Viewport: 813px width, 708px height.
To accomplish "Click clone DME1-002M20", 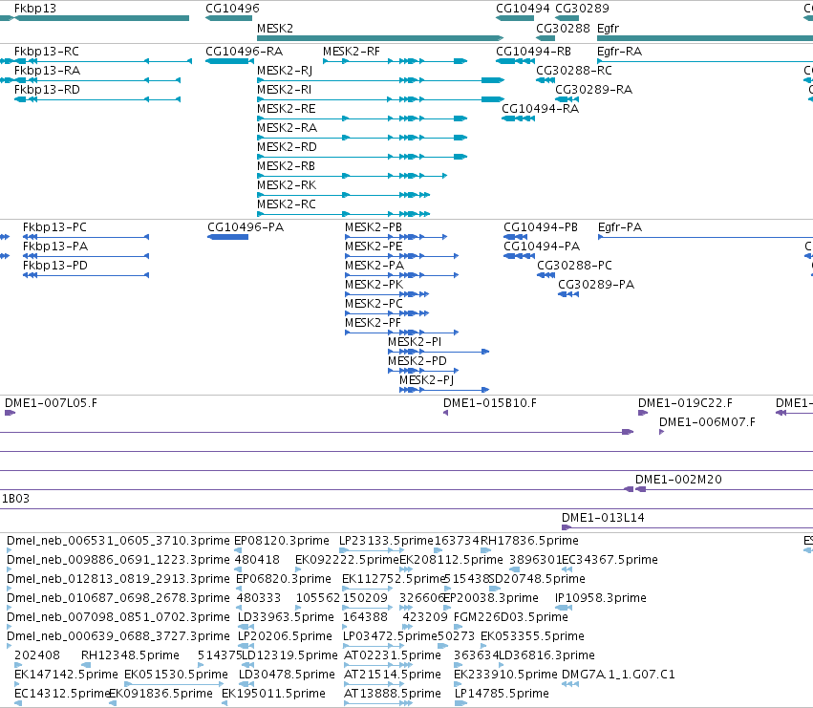I will pos(678,480).
